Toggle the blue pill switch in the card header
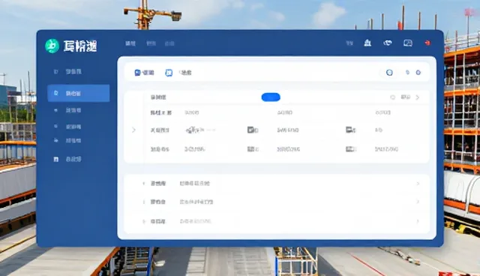 tap(271, 97)
